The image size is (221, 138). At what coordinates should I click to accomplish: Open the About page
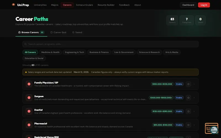click(x=137, y=5)
